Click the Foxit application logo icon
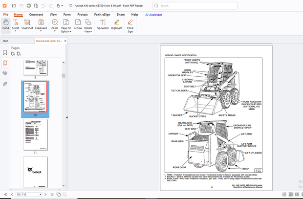The width and height of the screenshot is (303, 199). tap(4, 5)
